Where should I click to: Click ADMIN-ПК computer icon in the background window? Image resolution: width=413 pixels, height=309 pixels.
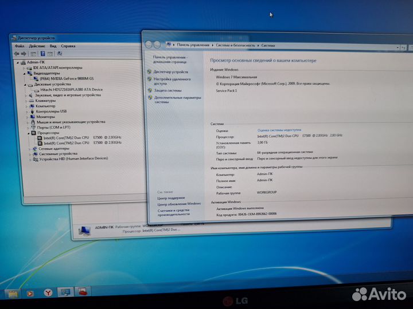tap(84, 231)
